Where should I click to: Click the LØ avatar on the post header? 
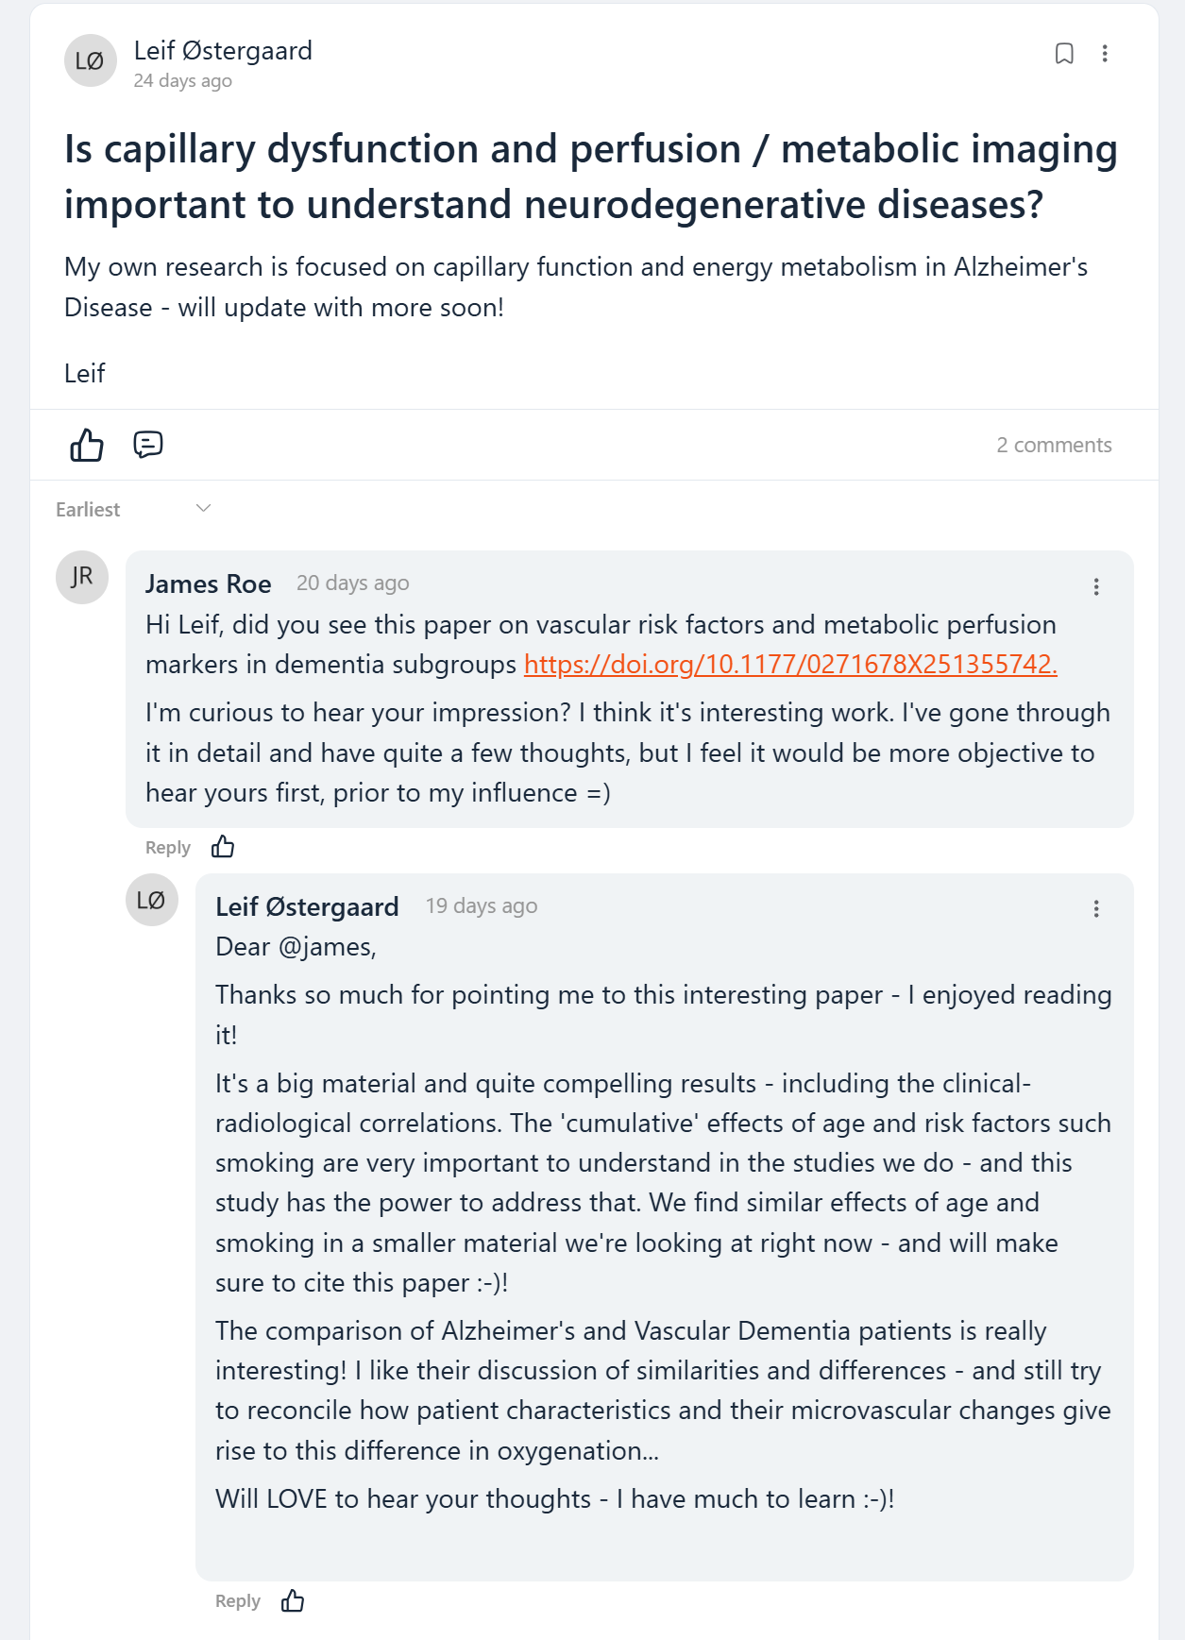[x=91, y=61]
